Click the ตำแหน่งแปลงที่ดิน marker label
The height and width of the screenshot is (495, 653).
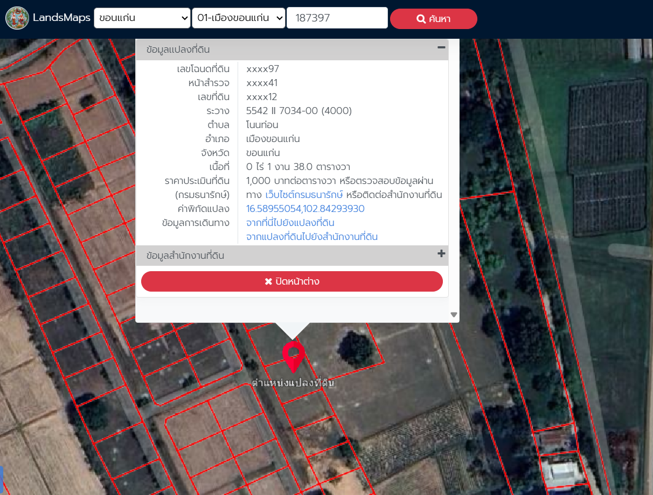tap(294, 383)
